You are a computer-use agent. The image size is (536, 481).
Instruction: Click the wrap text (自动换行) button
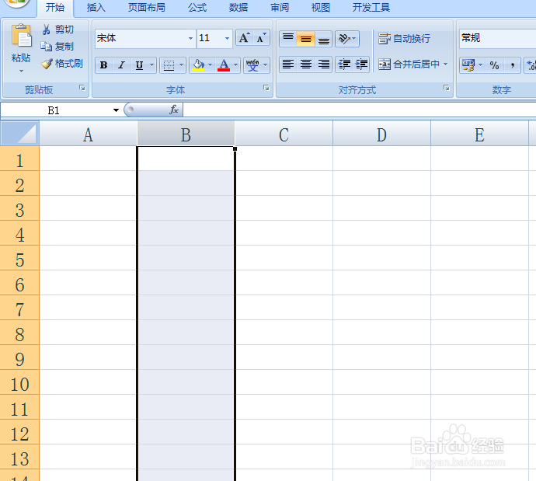coord(404,38)
